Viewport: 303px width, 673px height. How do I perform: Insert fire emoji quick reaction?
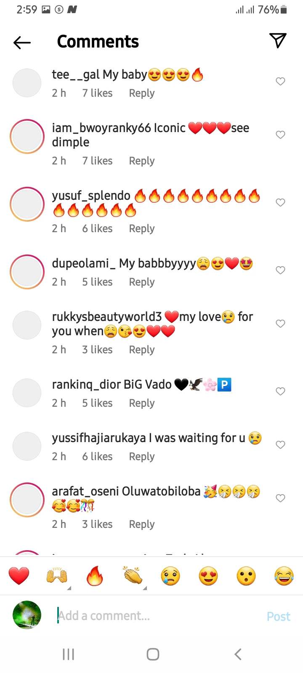(x=95, y=576)
